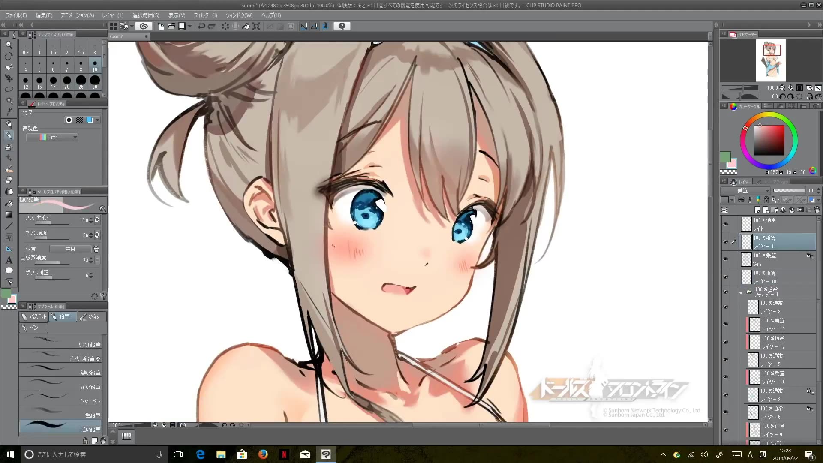Select the Gradient tool

tap(9, 215)
